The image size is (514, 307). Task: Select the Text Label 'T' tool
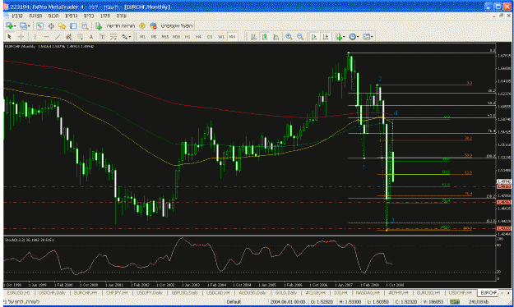(x=102, y=37)
